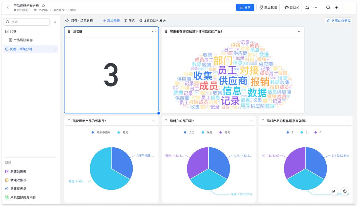The height and width of the screenshot is (207, 358).
Task: Click the blue resize handle of 回收量 card
Action: [159, 113]
